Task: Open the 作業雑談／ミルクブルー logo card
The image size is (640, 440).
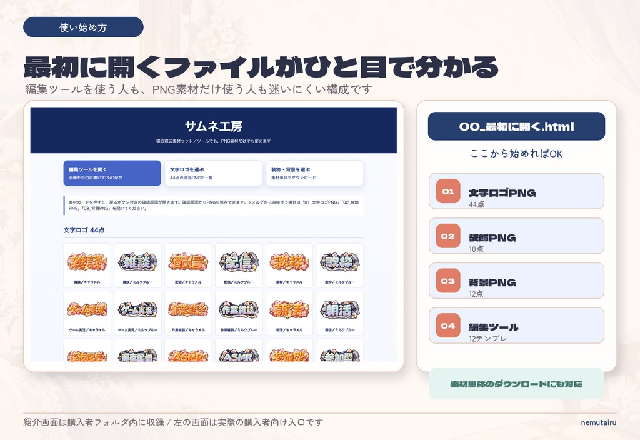Action: coord(239,313)
